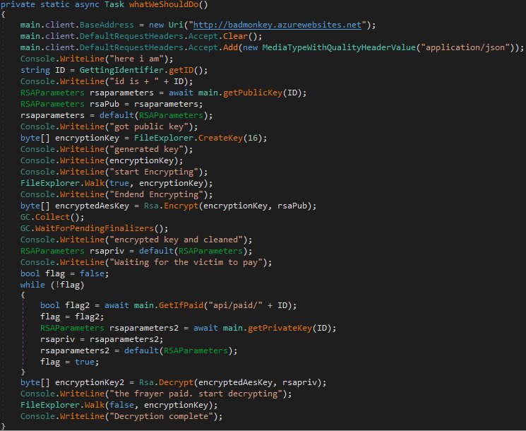Click "Waiting for the victim to pay" string
This screenshot has height=431, width=526.
[x=186, y=263]
